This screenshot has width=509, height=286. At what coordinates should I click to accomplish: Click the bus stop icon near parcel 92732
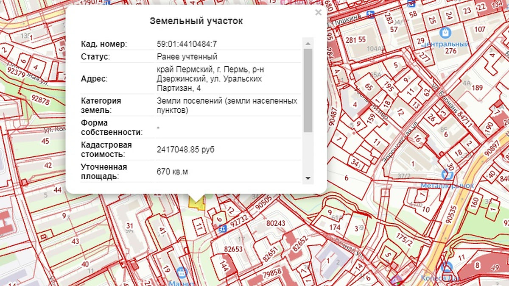click(222, 229)
